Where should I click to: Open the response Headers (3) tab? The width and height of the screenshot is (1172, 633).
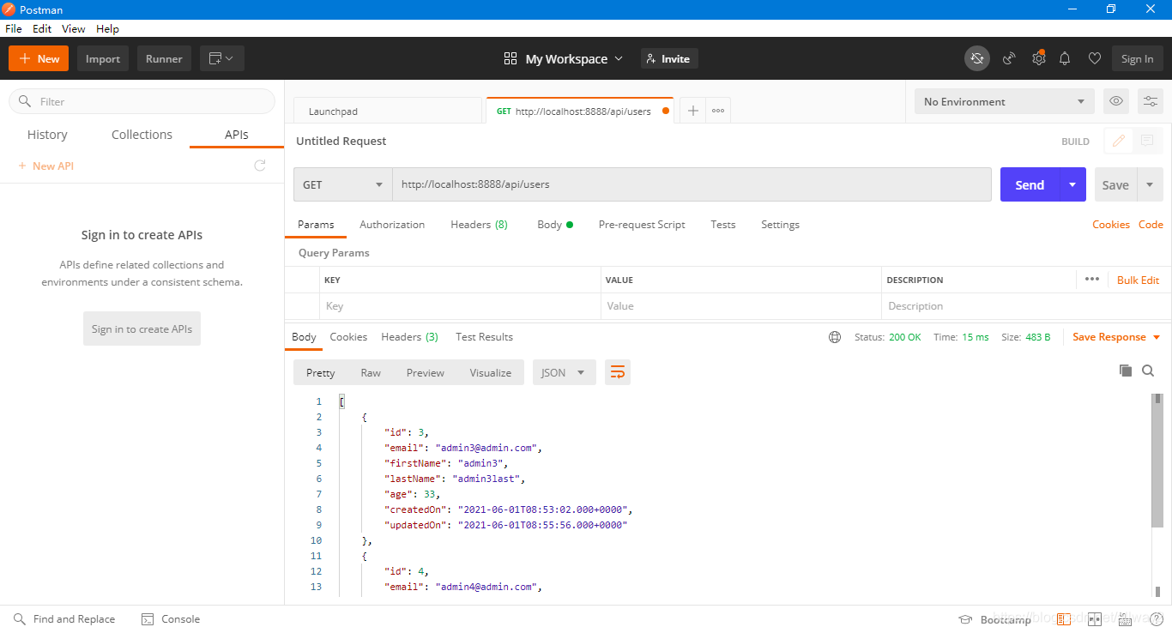click(x=409, y=337)
